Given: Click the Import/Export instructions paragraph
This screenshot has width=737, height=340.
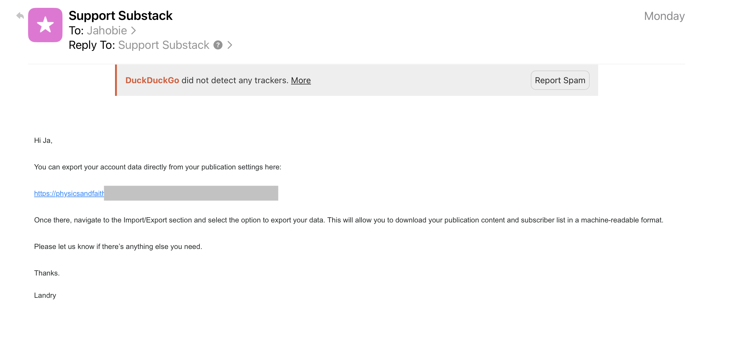Looking at the screenshot, I should [348, 220].
